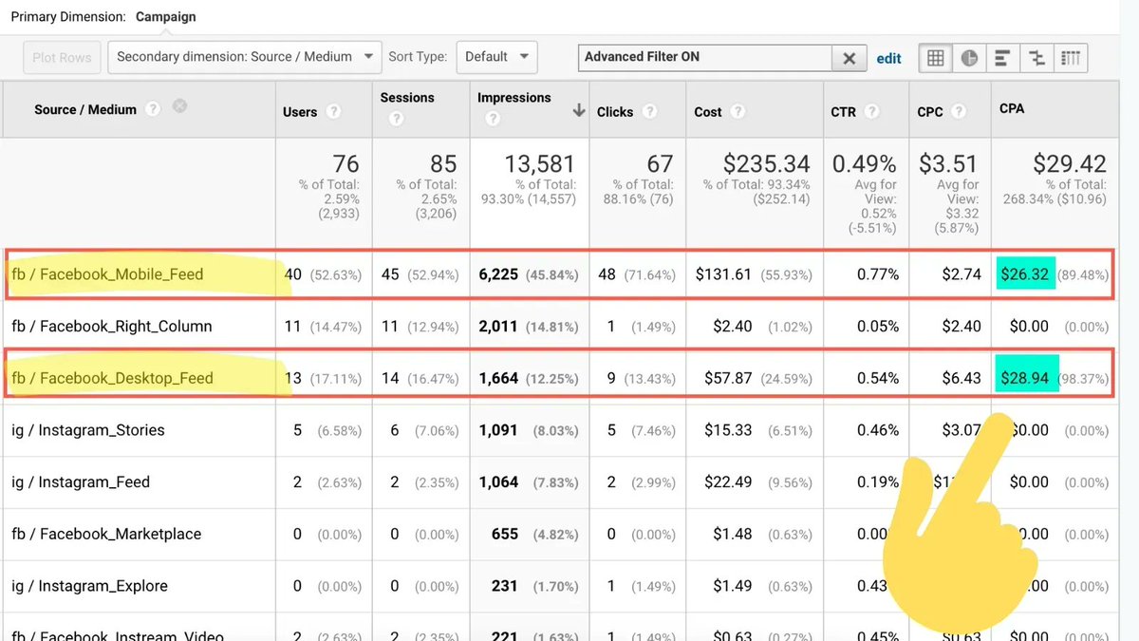Click Impressions value 1,091

tap(498, 430)
